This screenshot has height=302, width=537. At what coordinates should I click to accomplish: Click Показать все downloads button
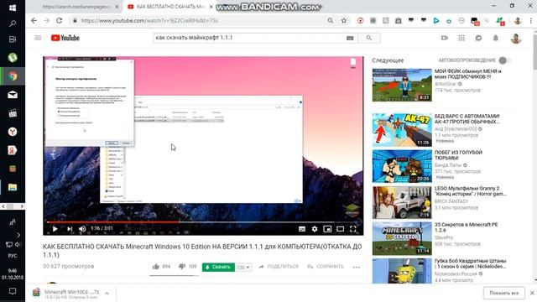[503, 293]
